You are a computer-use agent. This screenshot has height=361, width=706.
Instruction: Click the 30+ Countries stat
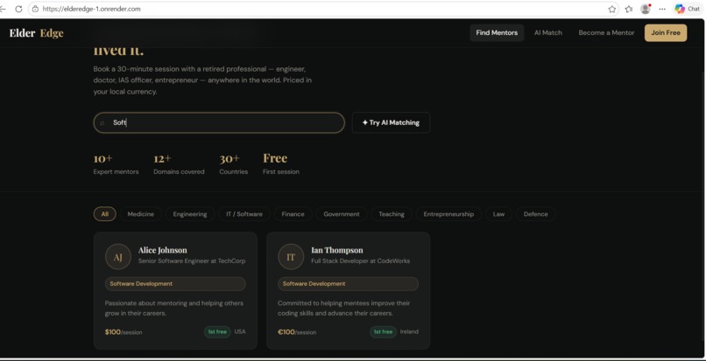pos(233,164)
